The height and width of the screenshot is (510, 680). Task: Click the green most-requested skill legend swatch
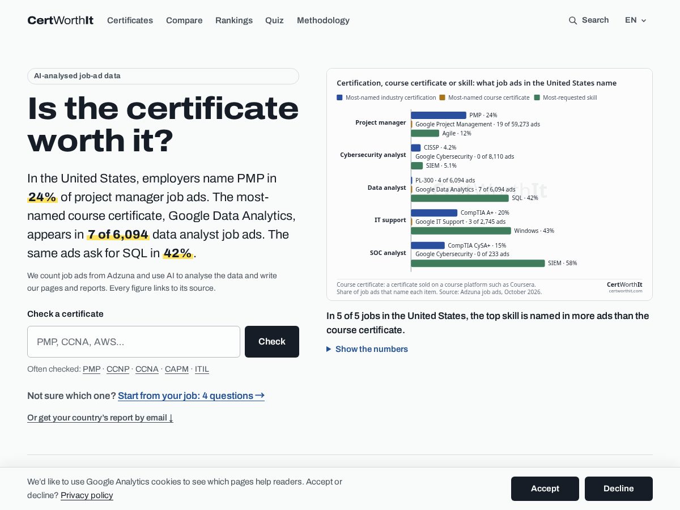tap(537, 97)
